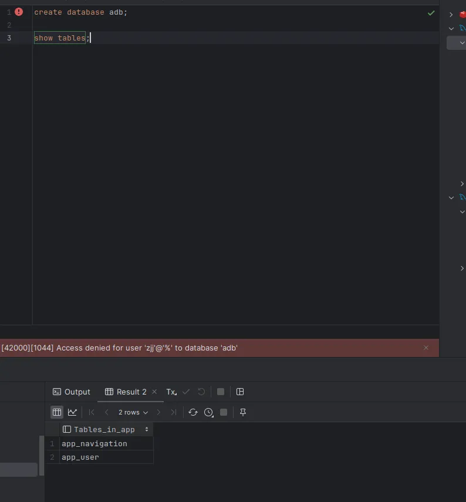This screenshot has height=502, width=466.
Task: Click the red error icon on line 1
Action: pos(19,12)
